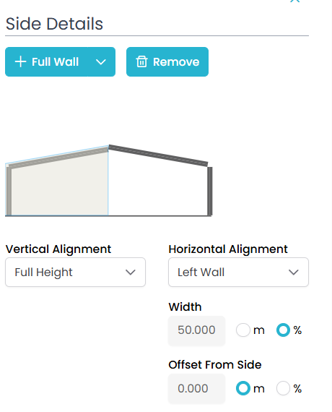Select the empty right section of wall diagram
Screen dimensions: 332x412
157,189
